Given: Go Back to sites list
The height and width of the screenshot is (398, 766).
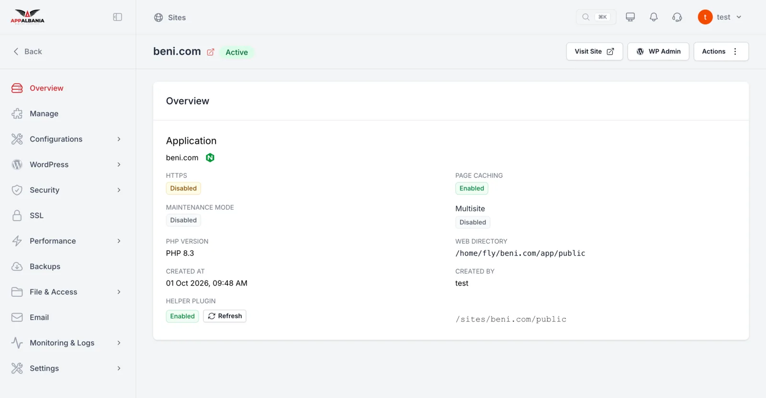Looking at the screenshot, I should [x=27, y=52].
